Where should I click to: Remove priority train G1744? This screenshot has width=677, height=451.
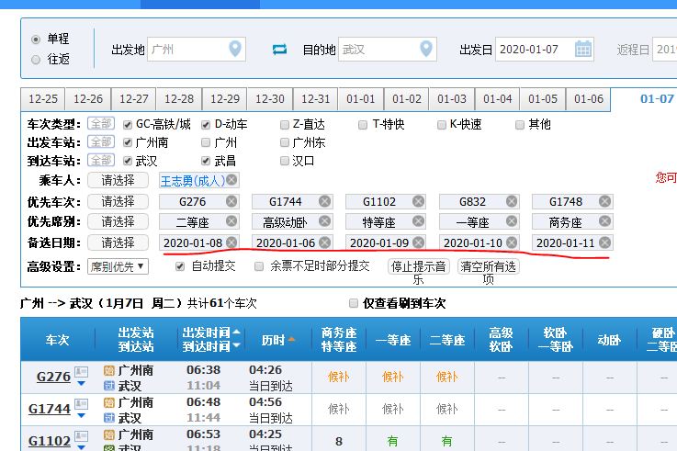(x=324, y=201)
